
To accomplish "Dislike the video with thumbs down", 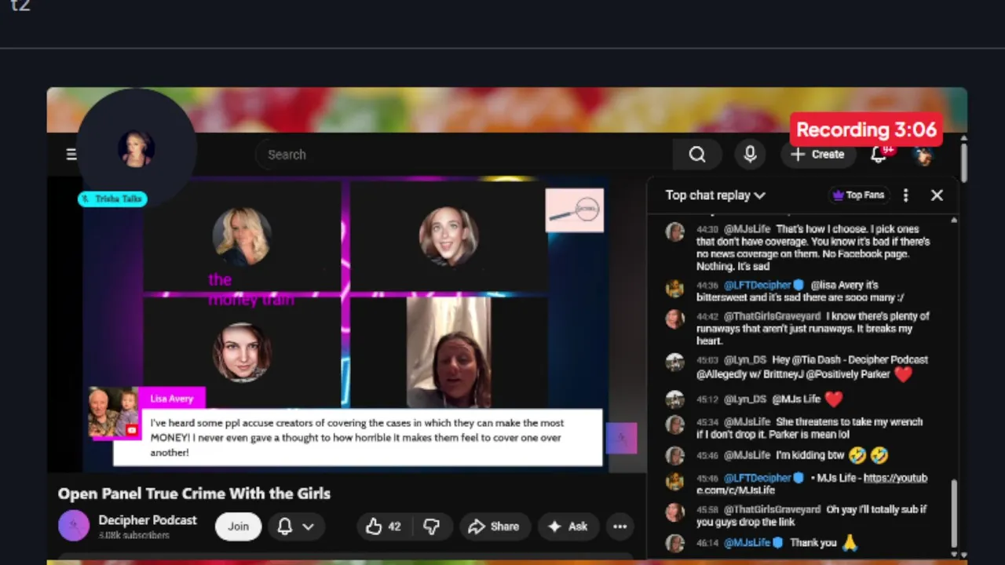I will pyautogui.click(x=432, y=527).
